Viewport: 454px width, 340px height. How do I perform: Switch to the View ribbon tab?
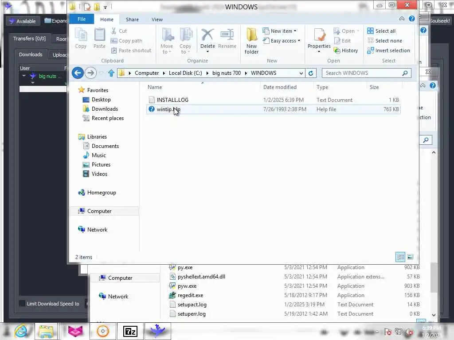coord(157,19)
